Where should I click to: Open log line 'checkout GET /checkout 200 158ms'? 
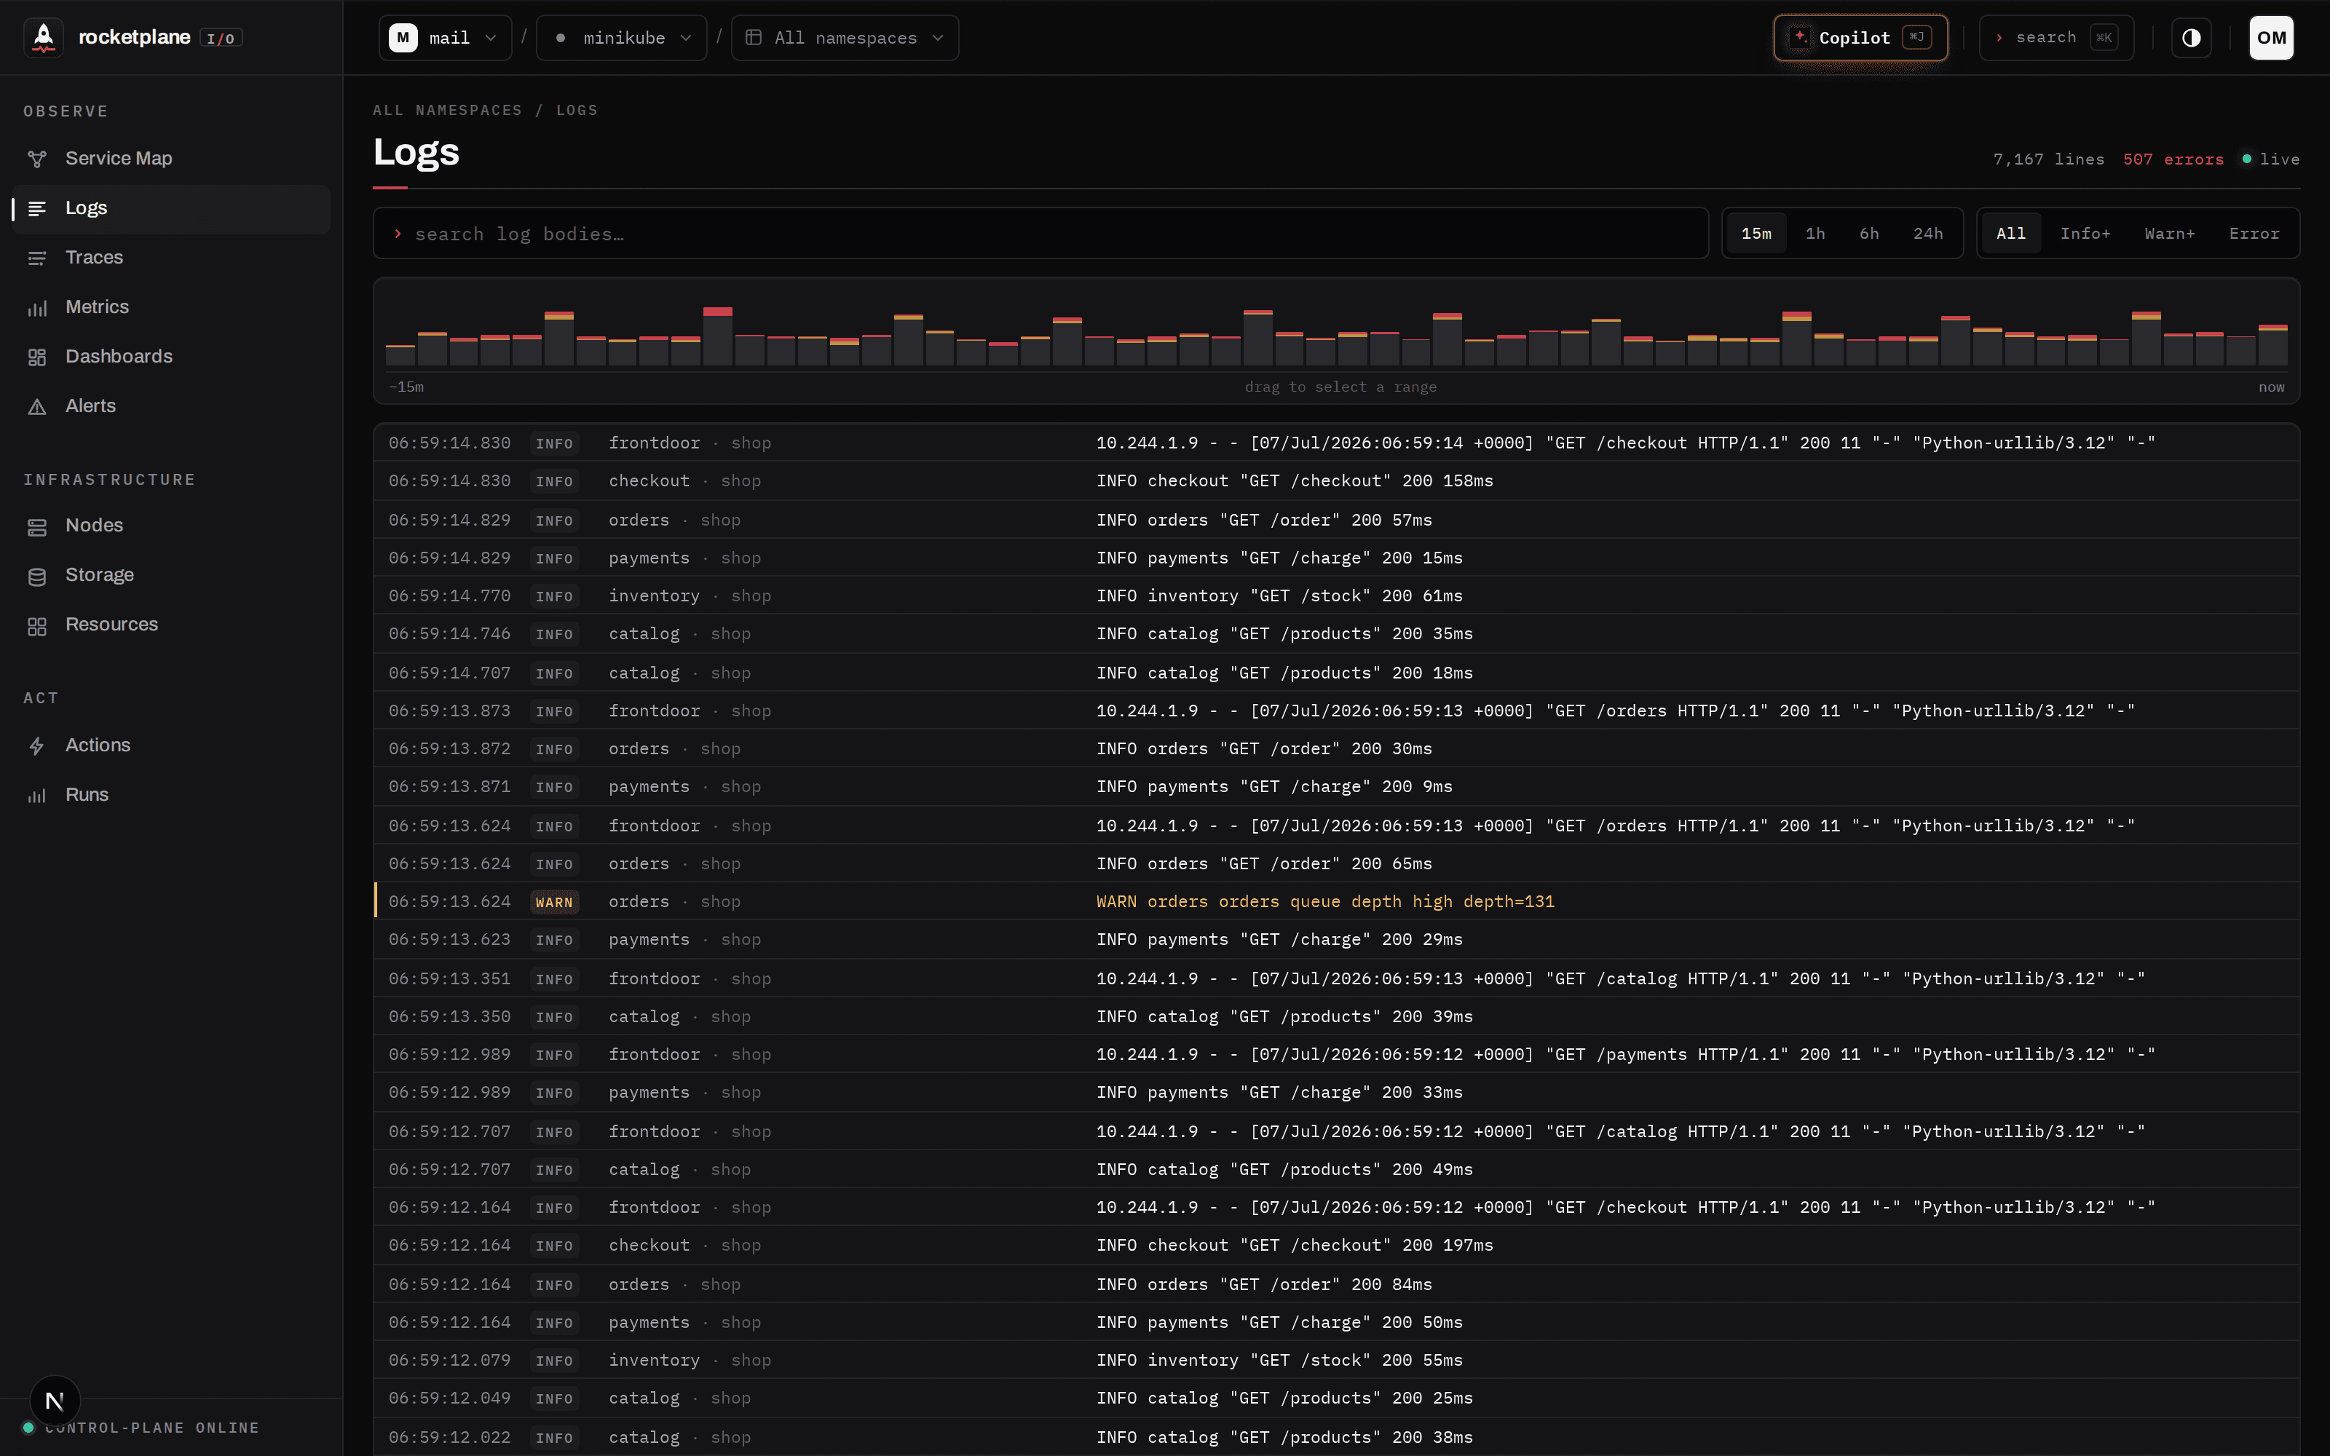pos(1336,480)
